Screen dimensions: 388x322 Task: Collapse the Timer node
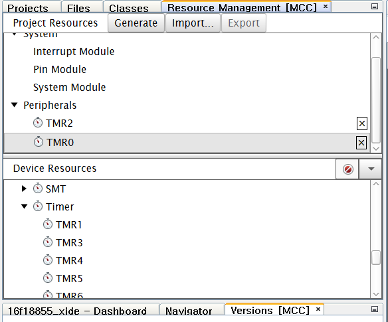click(24, 206)
